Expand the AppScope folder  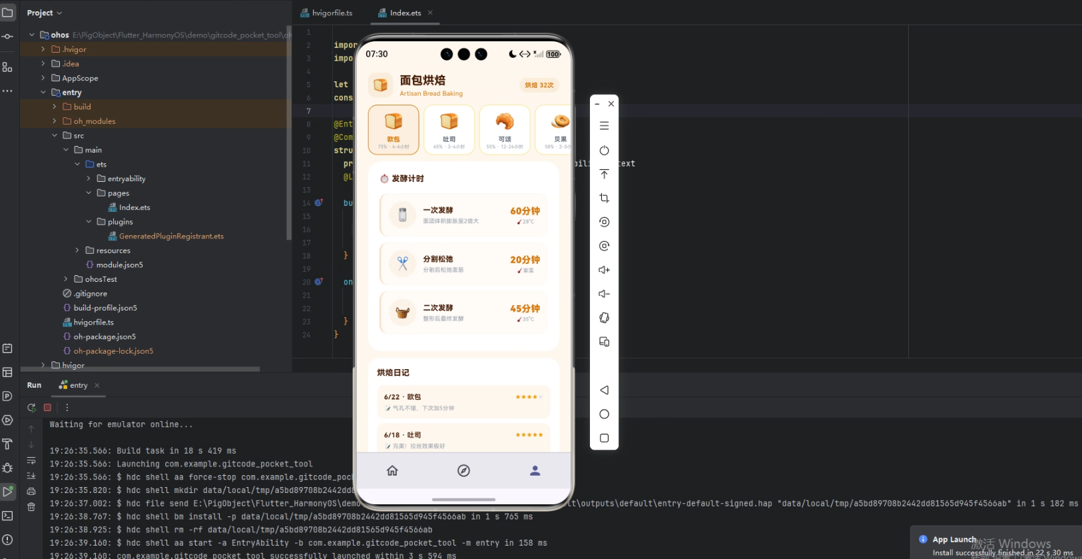pos(43,78)
